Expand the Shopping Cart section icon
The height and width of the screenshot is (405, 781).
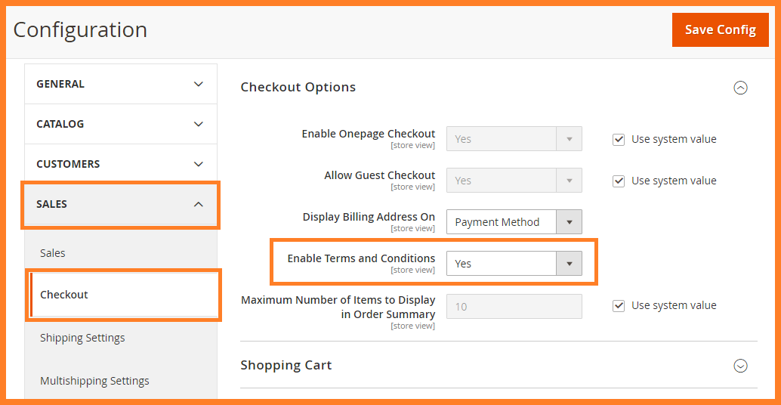[740, 366]
